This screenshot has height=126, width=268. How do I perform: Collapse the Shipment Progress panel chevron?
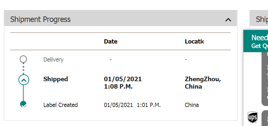228,20
